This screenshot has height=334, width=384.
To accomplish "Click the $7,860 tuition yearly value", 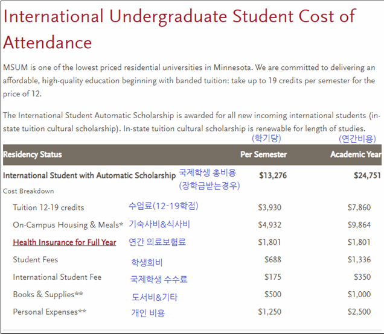I will click(x=359, y=207).
